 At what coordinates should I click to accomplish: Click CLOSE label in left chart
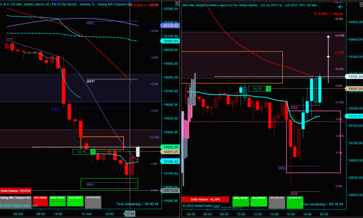(154, 137)
